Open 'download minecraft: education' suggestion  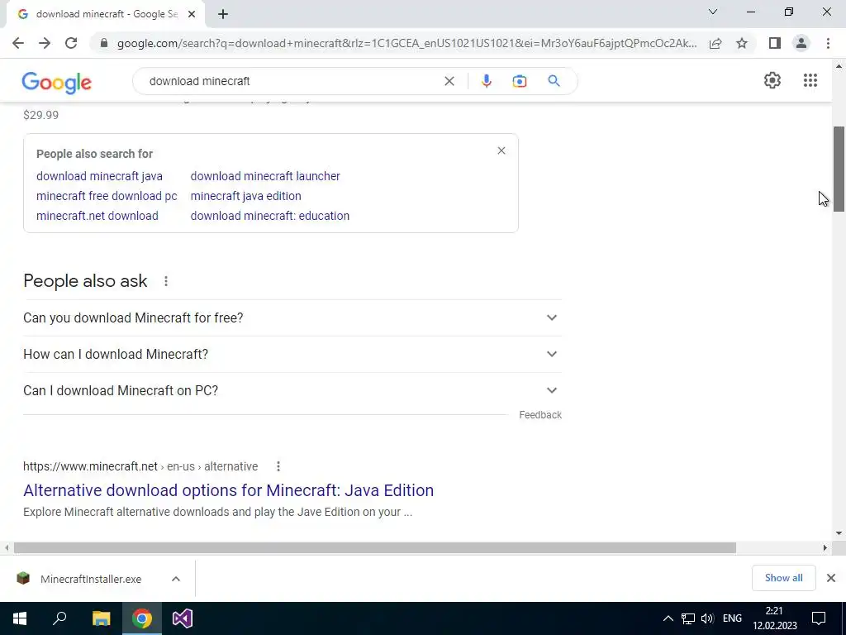[x=270, y=216]
